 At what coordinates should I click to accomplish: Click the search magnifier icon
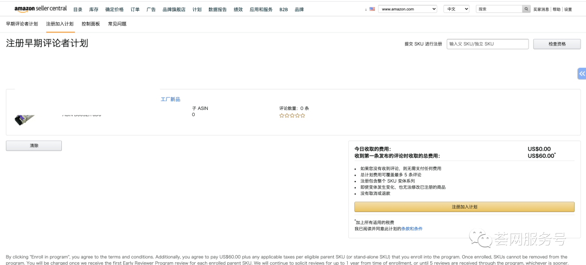tap(526, 9)
